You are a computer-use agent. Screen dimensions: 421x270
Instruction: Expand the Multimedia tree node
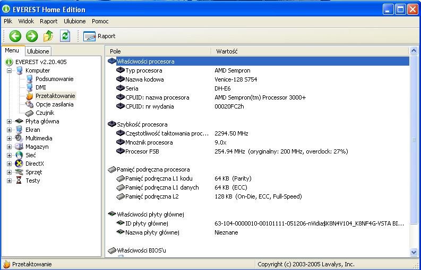(9, 138)
